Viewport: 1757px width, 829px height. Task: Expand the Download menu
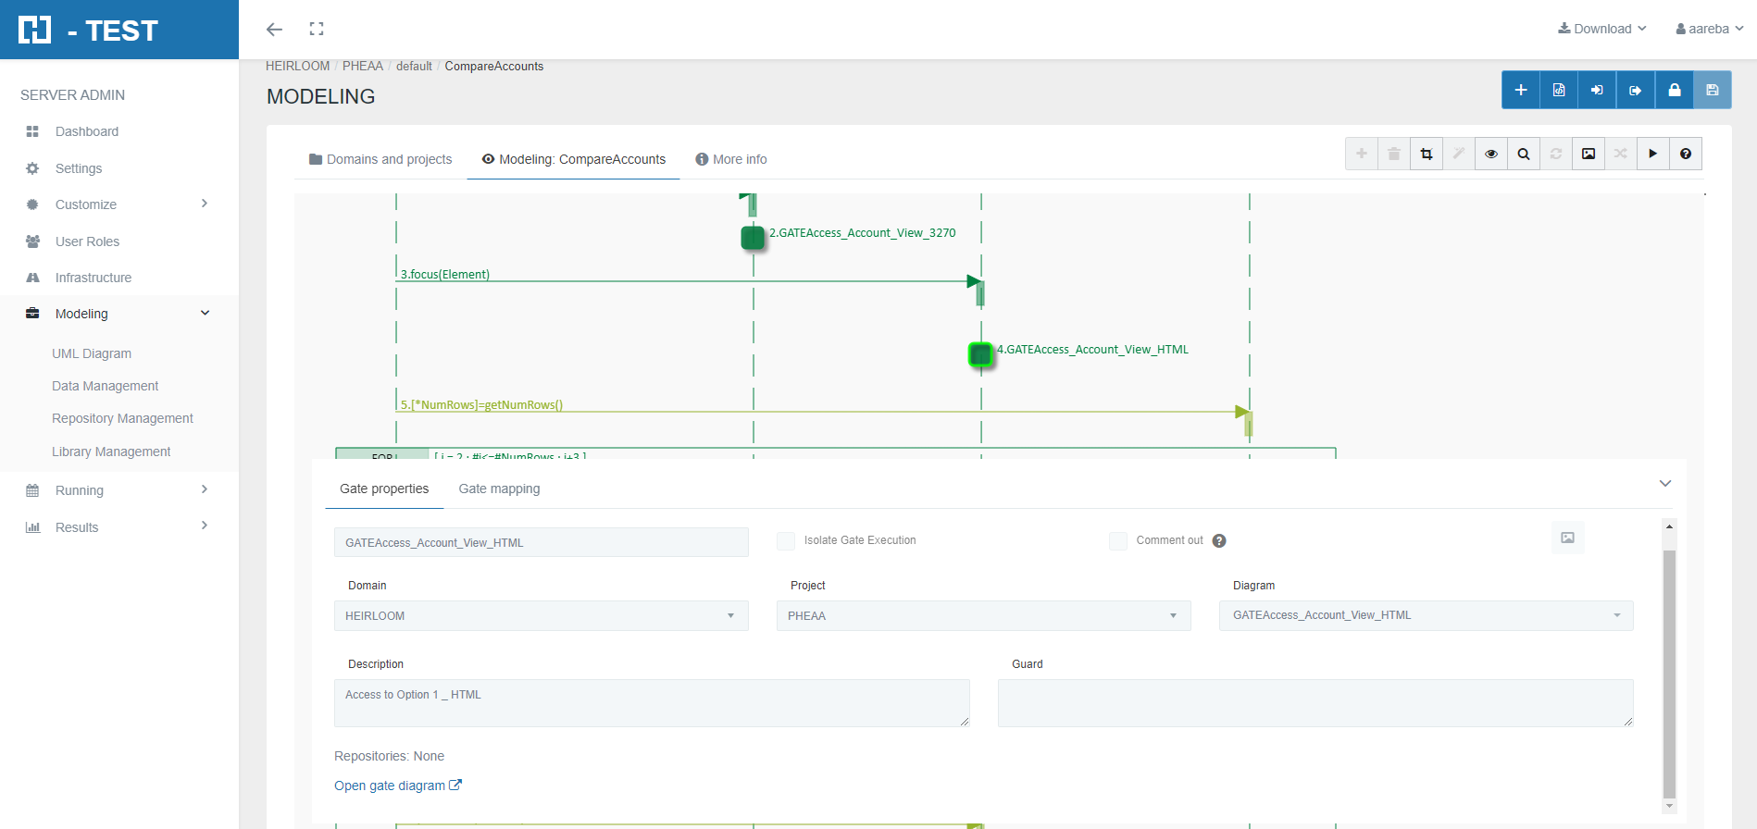(1601, 29)
